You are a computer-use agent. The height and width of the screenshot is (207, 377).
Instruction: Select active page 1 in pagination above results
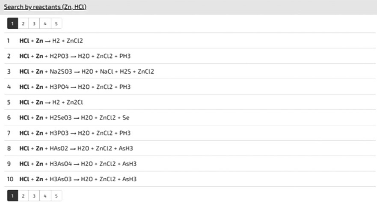click(x=12, y=24)
